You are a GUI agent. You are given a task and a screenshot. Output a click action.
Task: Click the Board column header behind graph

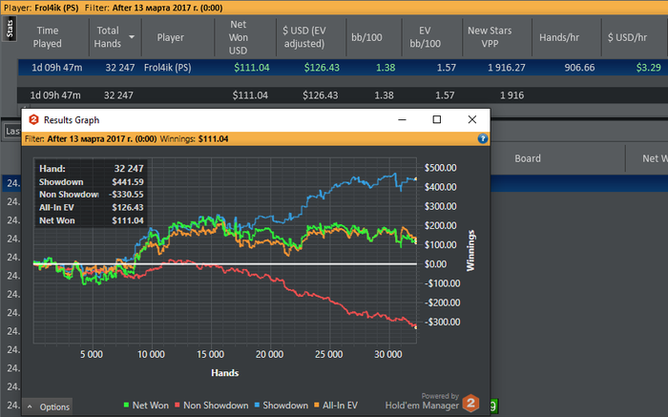click(528, 158)
